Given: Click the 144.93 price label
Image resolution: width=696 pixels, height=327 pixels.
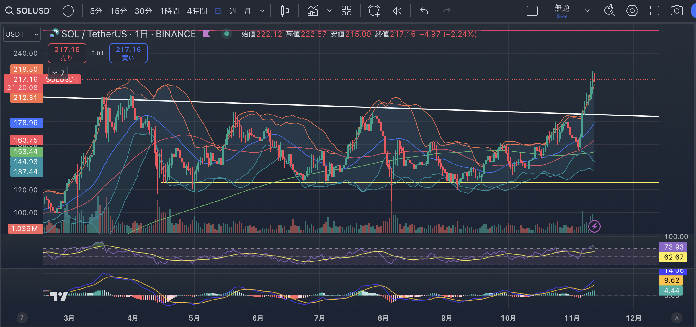Looking at the screenshot, I should click(x=26, y=162).
